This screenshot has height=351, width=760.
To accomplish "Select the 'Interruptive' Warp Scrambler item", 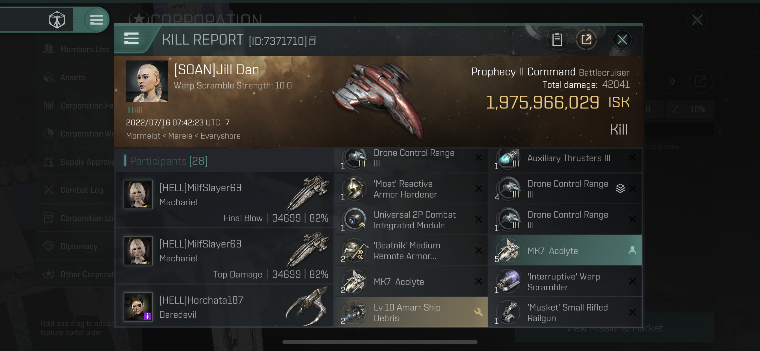I will point(565,281).
